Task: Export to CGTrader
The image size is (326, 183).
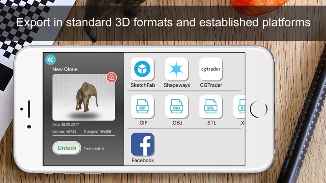Action: pos(211,69)
